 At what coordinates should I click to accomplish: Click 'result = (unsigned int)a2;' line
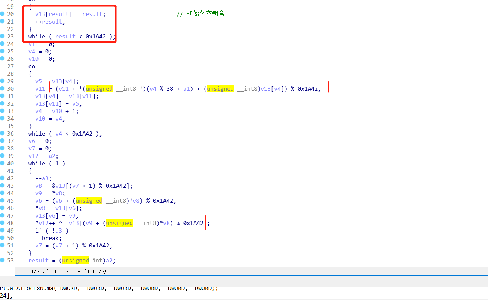pyautogui.click(x=72, y=261)
